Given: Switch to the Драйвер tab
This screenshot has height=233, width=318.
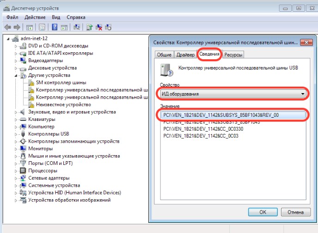Looking at the screenshot, I should (x=185, y=55).
